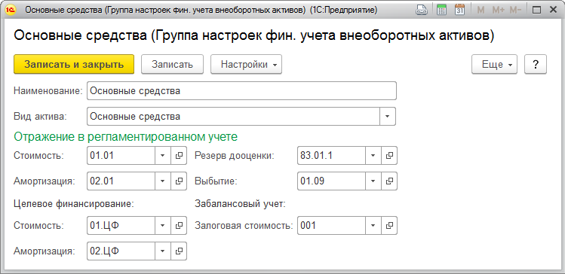Open the Залоговая стоимость 001 account
Viewport: 565px width, 274px height.
389,226
